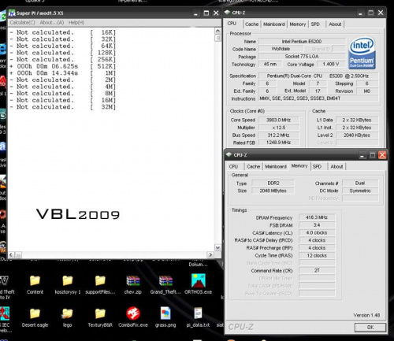Click memory Type DDR2 field

273,183
